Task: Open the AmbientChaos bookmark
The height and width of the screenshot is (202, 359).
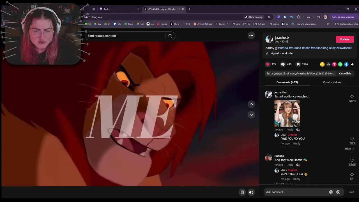Action: point(202,24)
